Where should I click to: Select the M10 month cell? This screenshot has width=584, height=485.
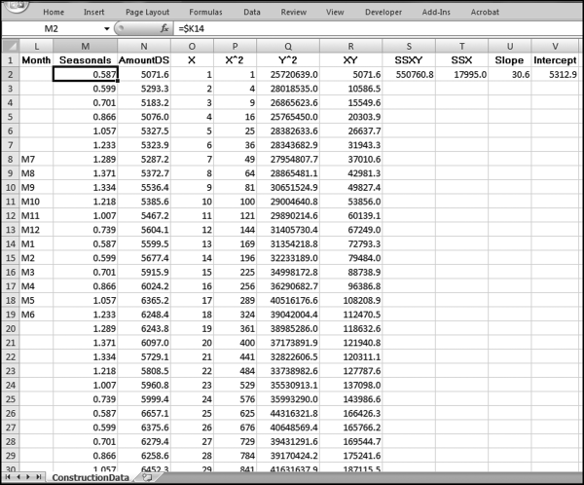click(x=36, y=202)
